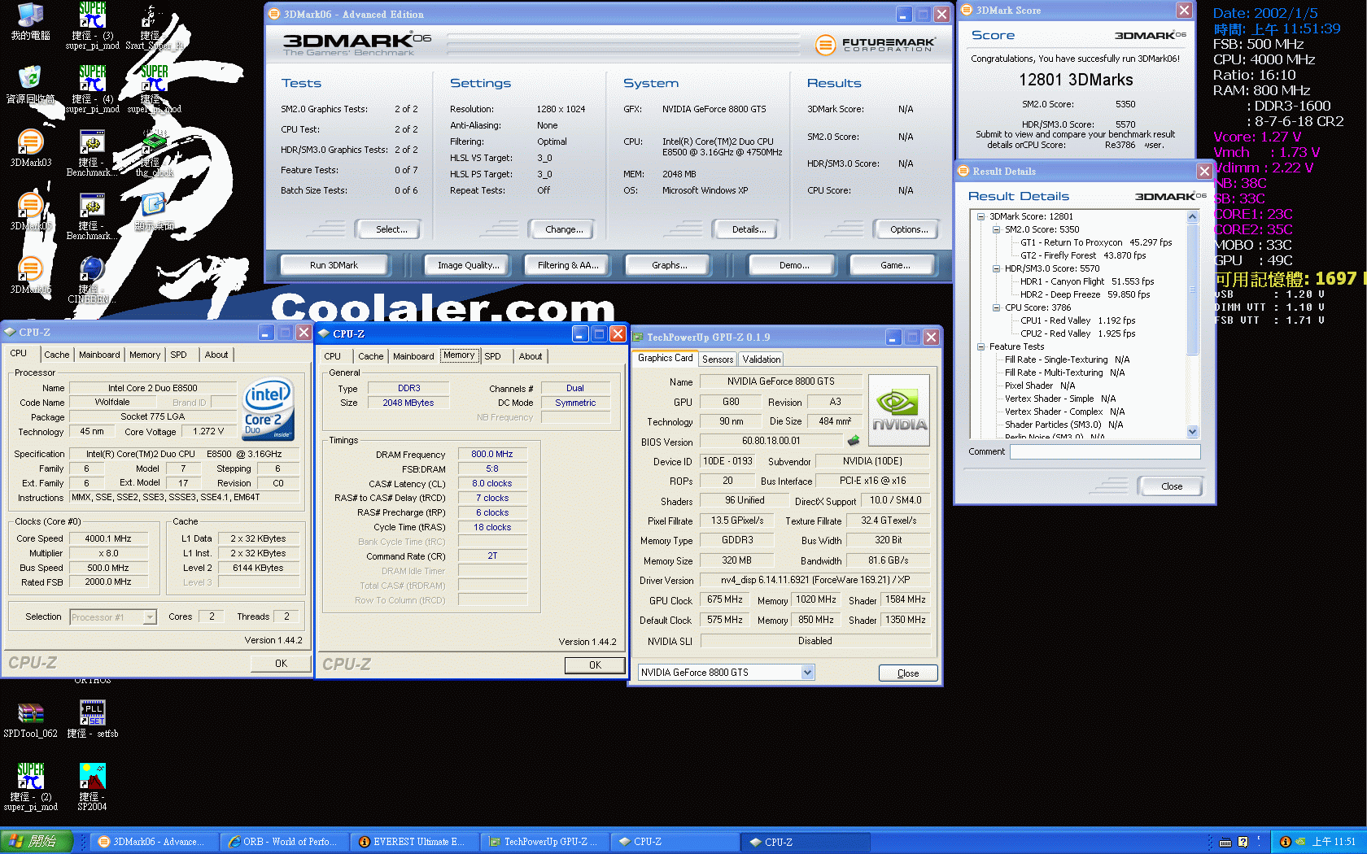
Task: Click the NVIDIA tray icon
Action: coord(1300,842)
